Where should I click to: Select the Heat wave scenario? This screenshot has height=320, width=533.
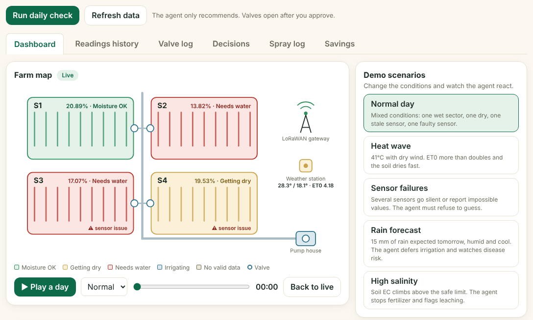point(441,155)
